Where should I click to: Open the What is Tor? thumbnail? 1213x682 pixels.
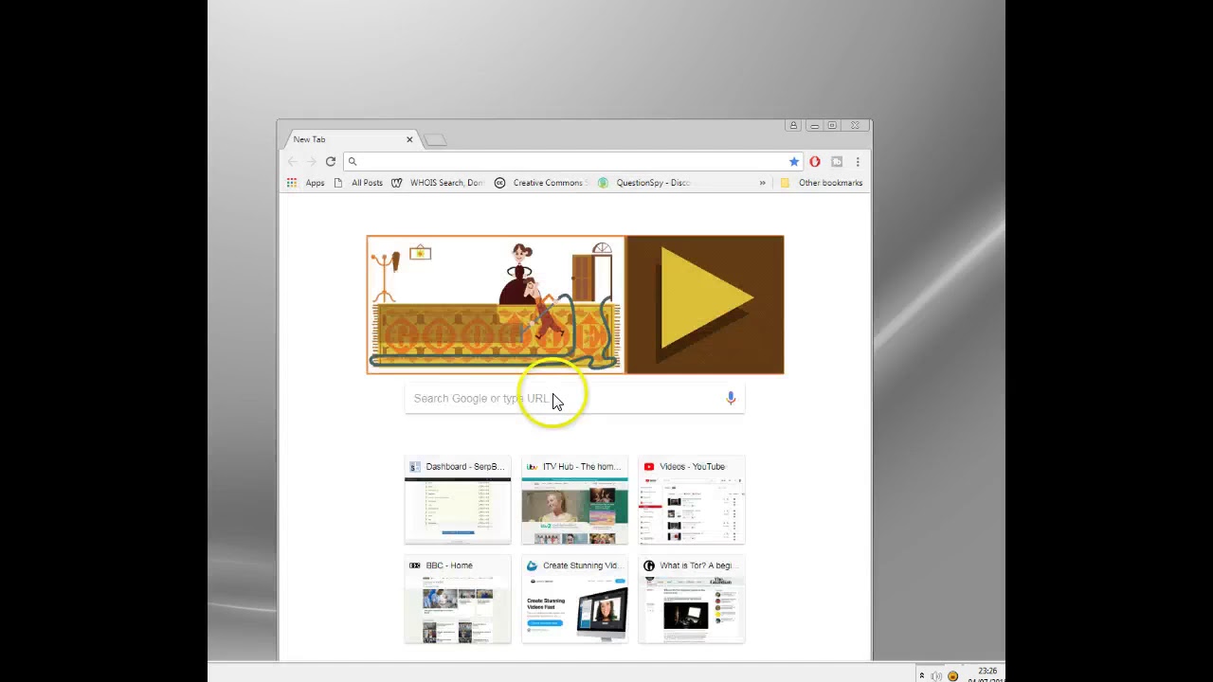pos(692,600)
